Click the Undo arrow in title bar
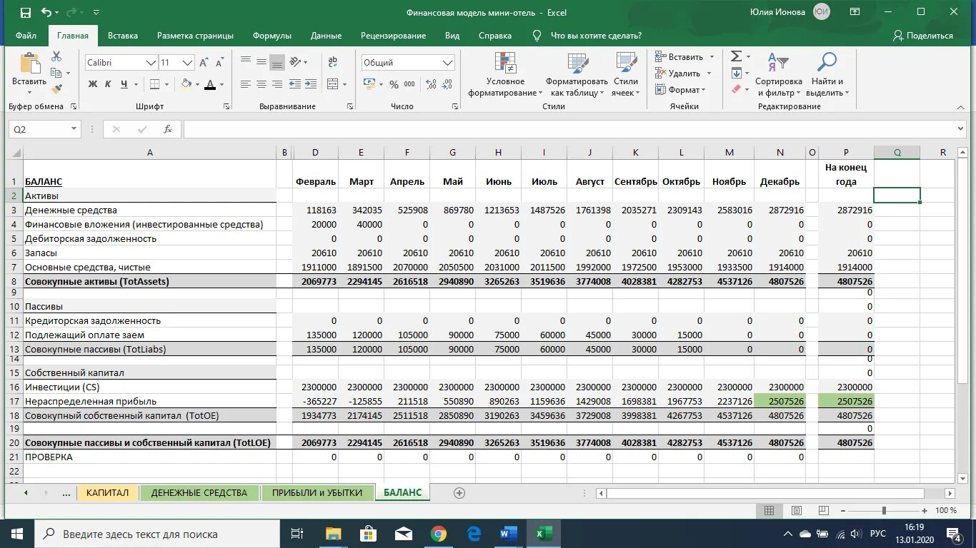The image size is (976, 548). pos(46,12)
